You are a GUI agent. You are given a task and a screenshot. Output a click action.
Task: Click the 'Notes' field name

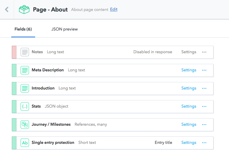(37, 52)
